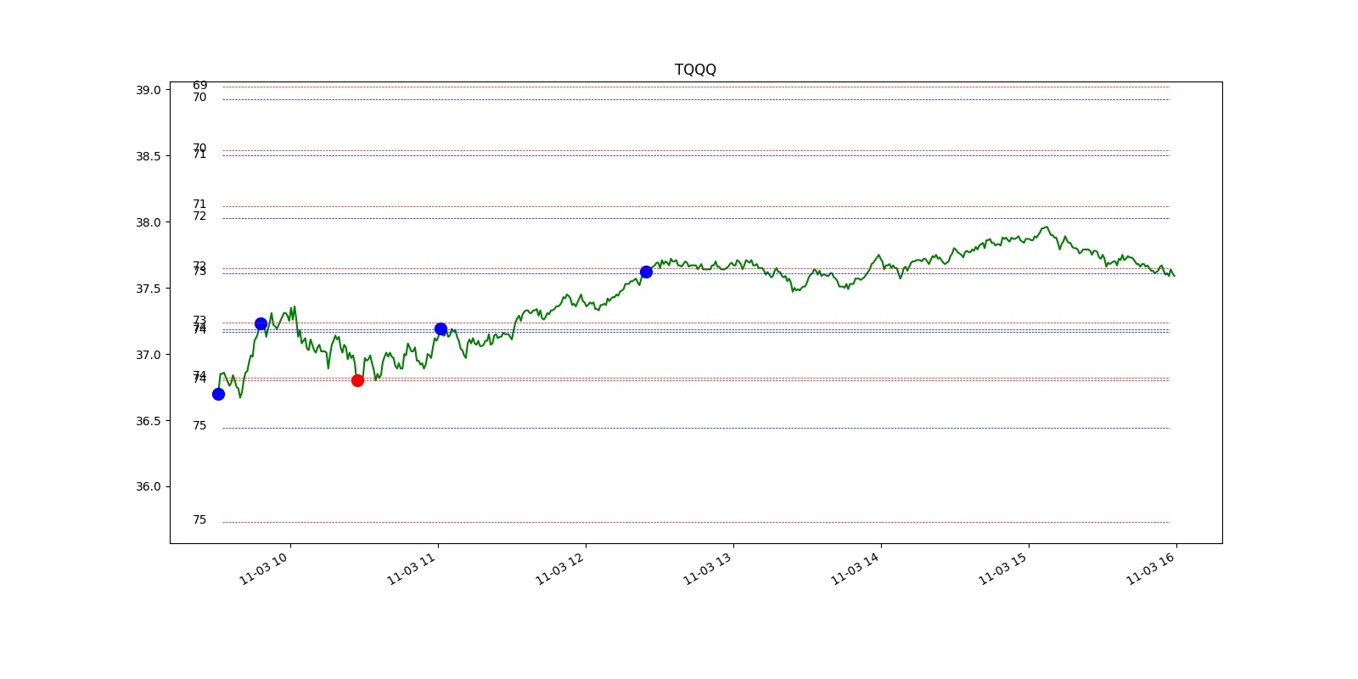Viewport: 1358px width, 679px height.
Task: Select the 37.0 y-axis label
Action: coord(148,355)
